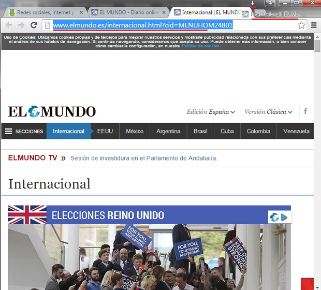
Task: Select EEUU in the navigation bar
Action: pos(105,131)
